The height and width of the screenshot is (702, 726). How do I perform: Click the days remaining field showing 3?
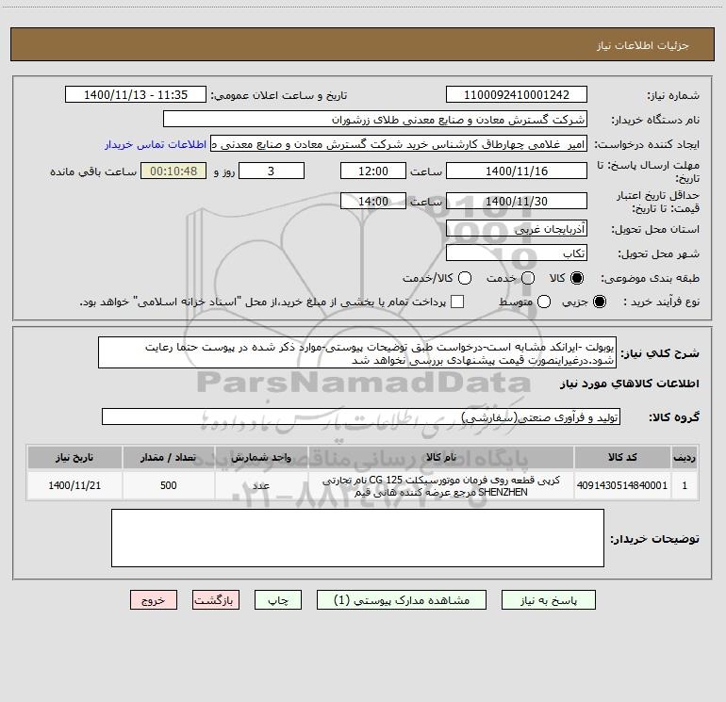(272, 171)
